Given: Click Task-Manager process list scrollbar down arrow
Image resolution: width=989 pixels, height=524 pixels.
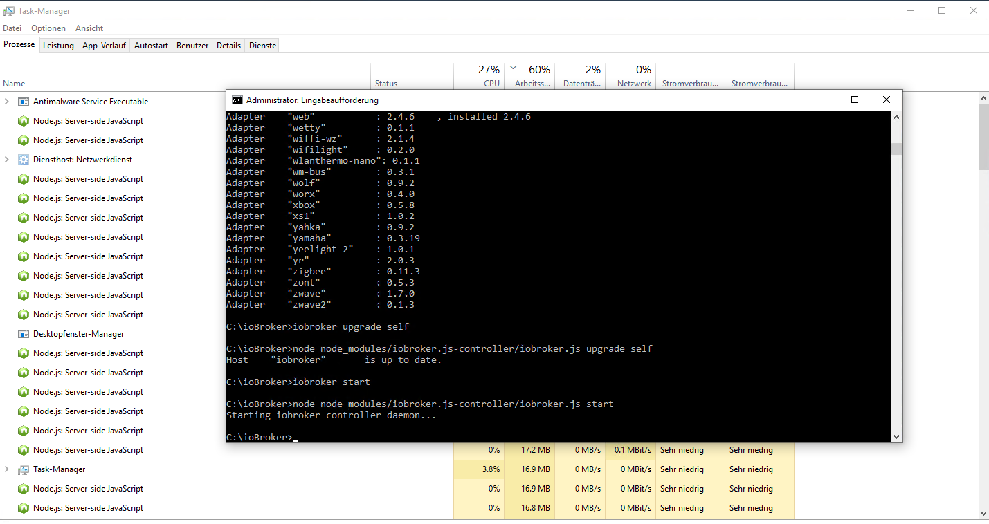Looking at the screenshot, I should 983,514.
